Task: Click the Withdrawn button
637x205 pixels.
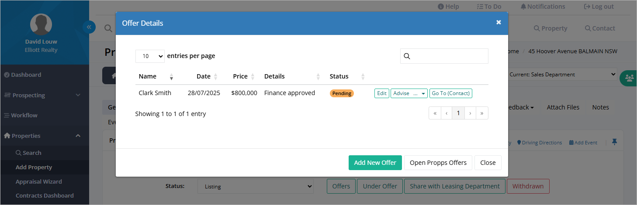Action: [x=528, y=186]
